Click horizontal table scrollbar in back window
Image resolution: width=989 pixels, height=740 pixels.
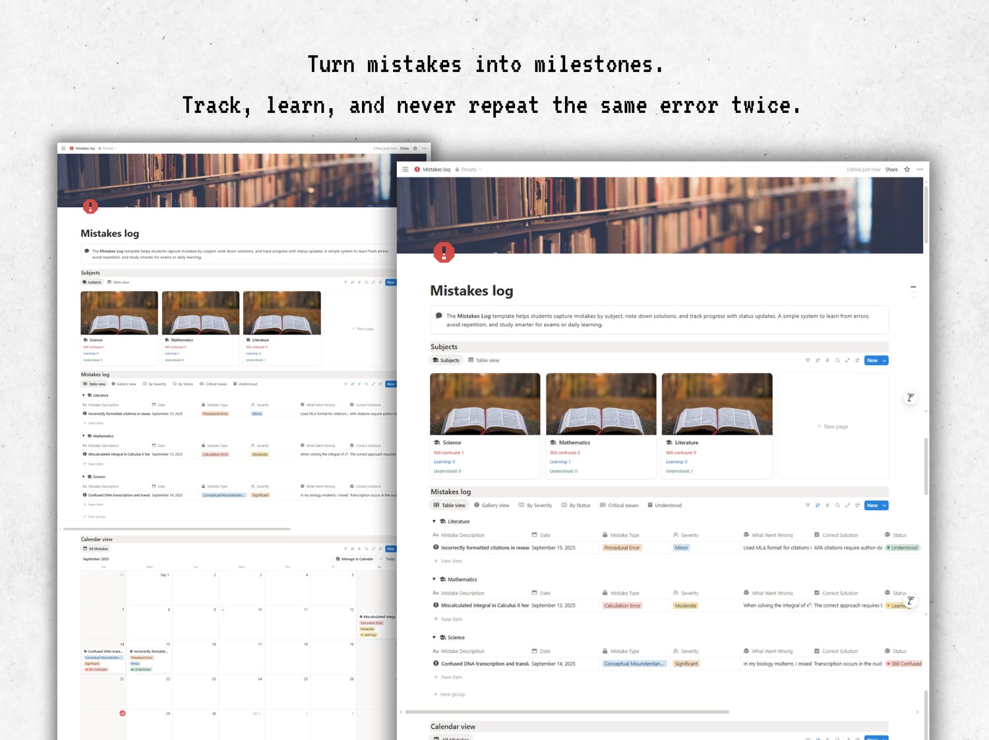[177, 529]
